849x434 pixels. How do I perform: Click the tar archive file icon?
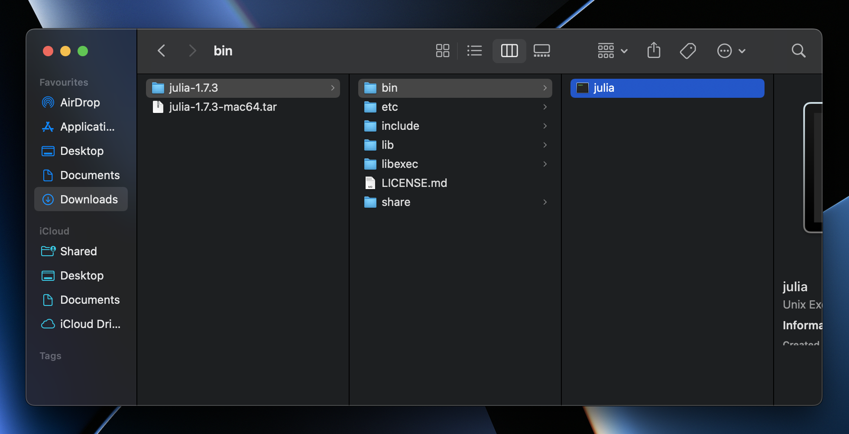tap(158, 107)
